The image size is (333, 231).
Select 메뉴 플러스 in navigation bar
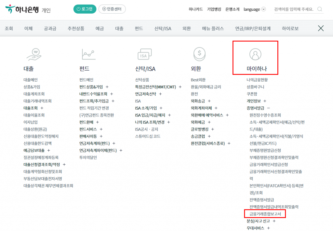(x=213, y=29)
